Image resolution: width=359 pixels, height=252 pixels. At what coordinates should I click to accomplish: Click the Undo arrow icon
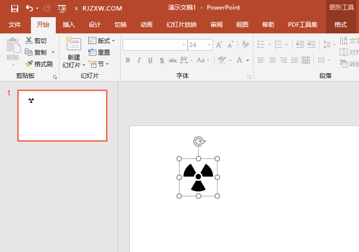(29, 8)
